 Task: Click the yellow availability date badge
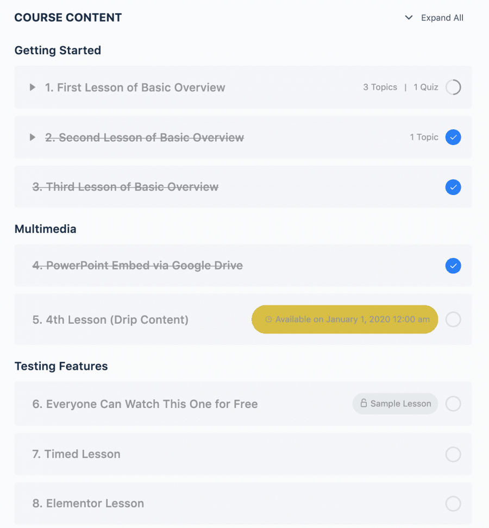click(344, 319)
